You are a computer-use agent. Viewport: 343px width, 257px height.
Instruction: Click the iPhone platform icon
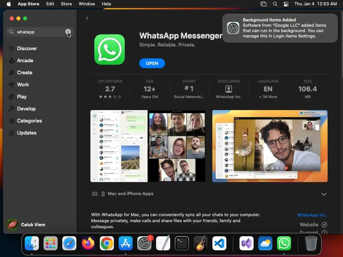(103, 194)
